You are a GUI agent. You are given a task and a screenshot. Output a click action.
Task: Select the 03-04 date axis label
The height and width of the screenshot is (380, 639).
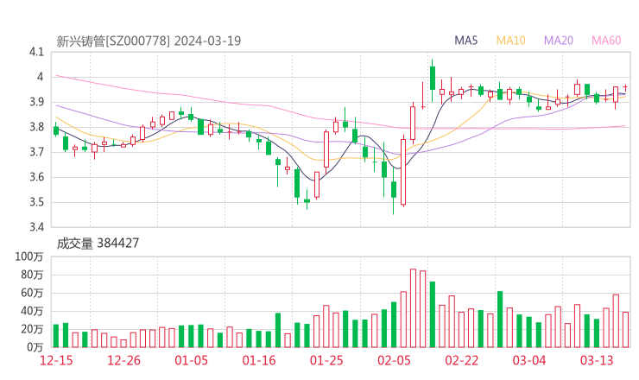click(529, 360)
